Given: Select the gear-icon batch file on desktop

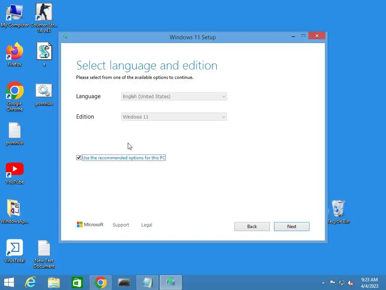Looking at the screenshot, I should pyautogui.click(x=44, y=95).
